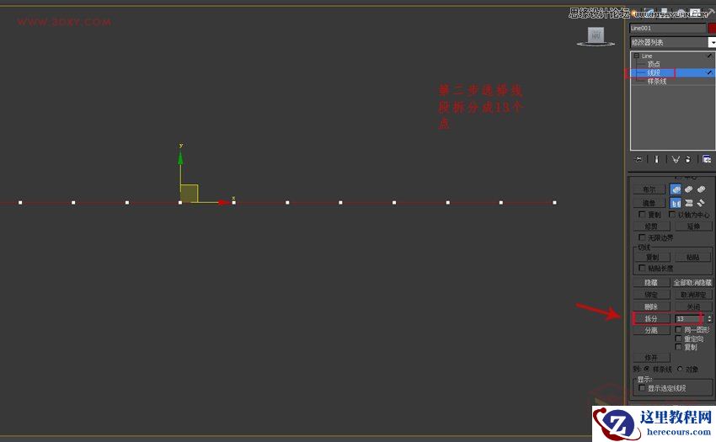This screenshot has height=442, width=716.
Task: Toggle the 粘贴长度 checkbox
Action: 642,268
